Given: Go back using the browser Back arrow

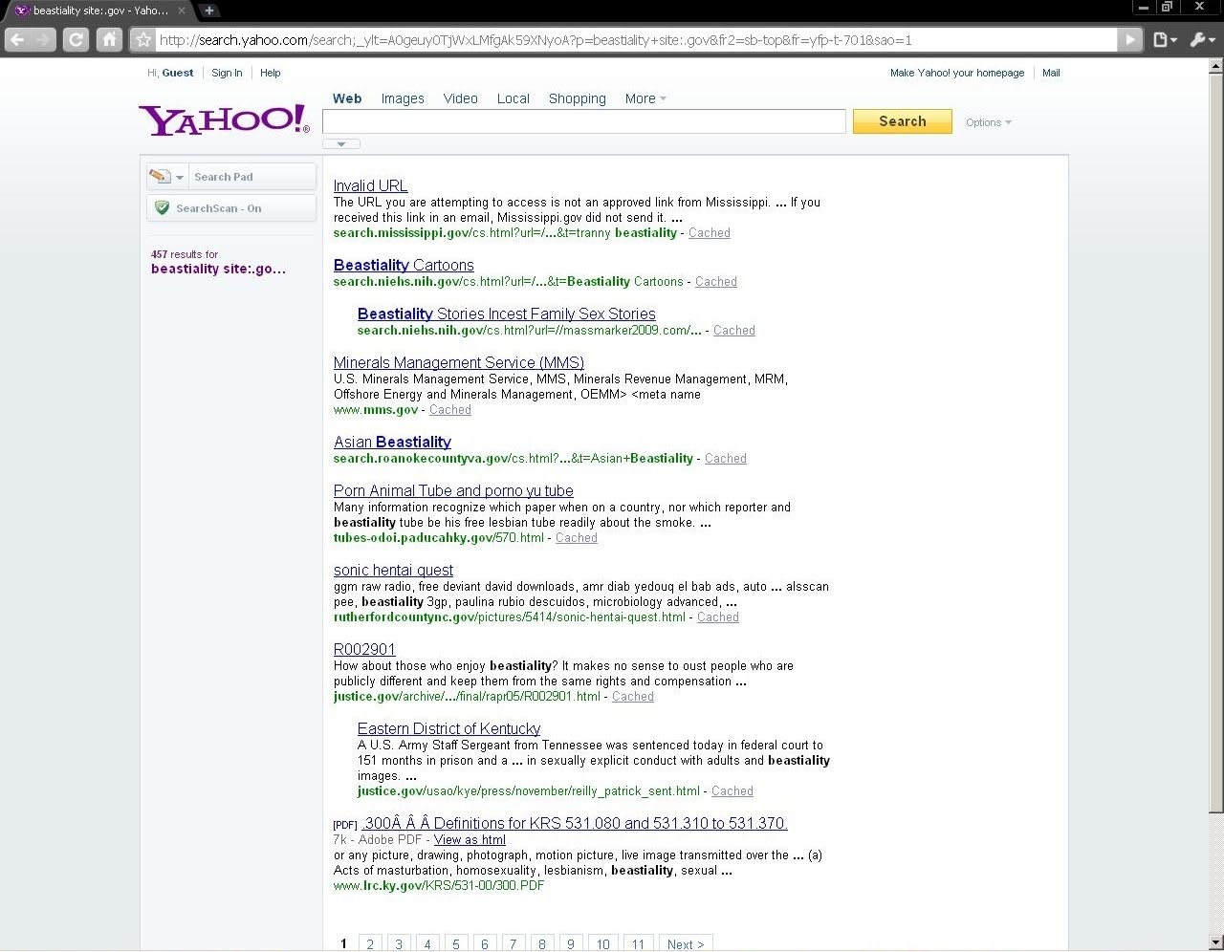Looking at the screenshot, I should (x=17, y=39).
